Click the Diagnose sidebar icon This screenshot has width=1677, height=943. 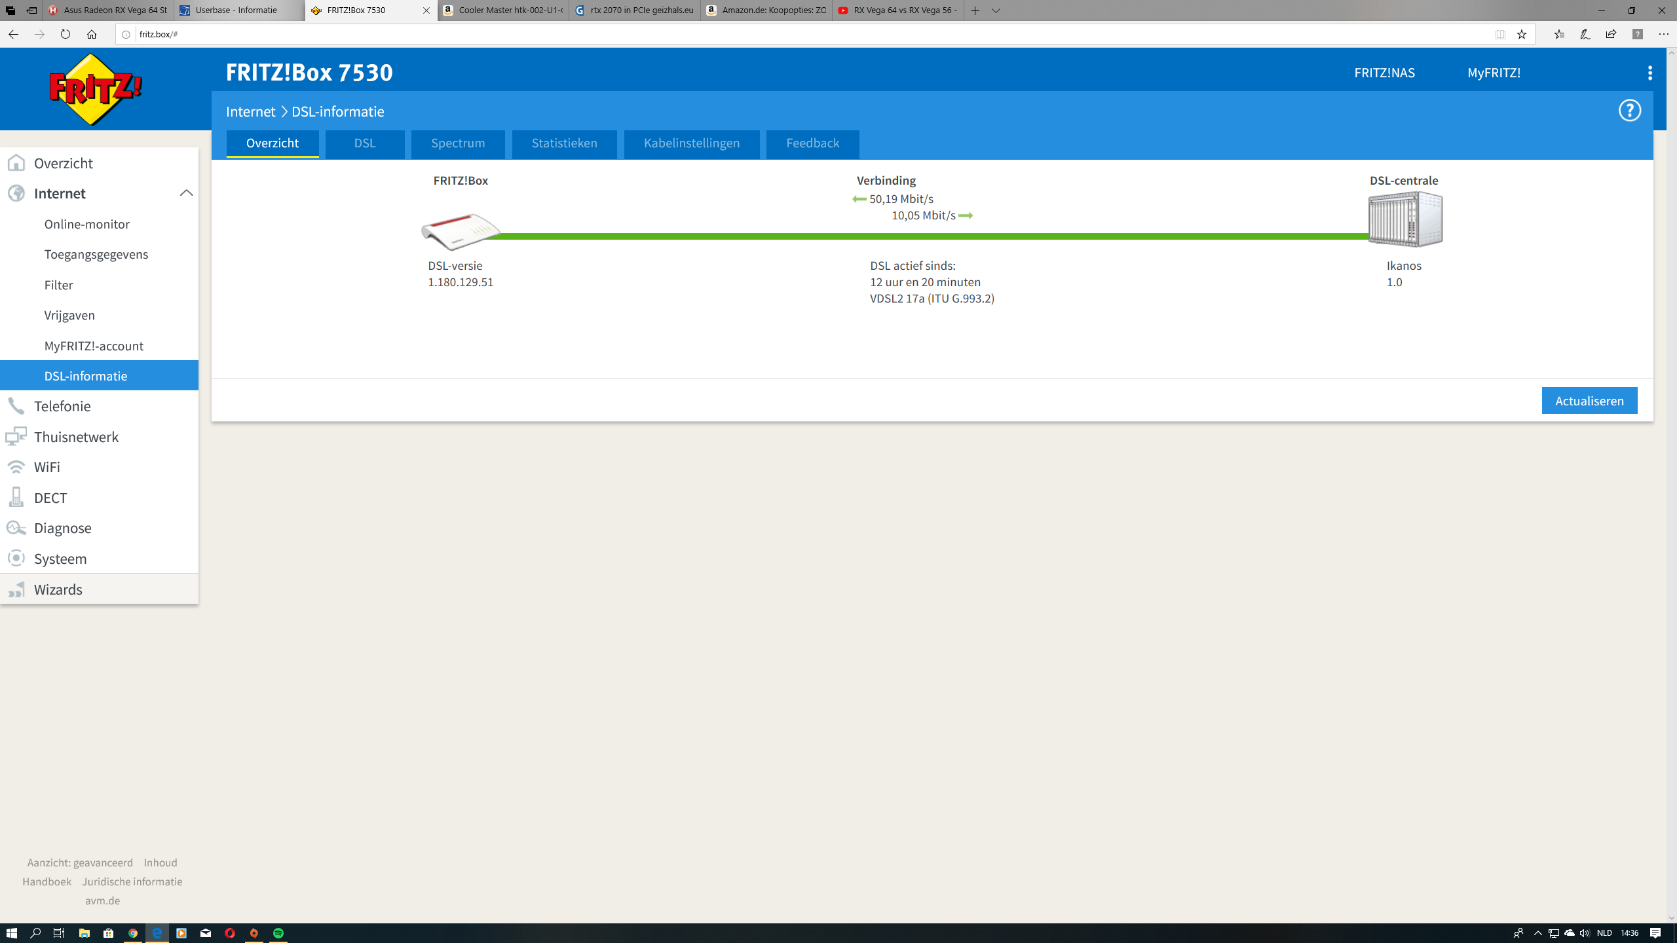click(16, 528)
